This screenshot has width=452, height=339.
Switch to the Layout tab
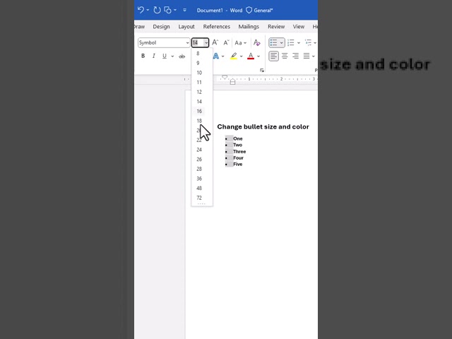pos(186,27)
